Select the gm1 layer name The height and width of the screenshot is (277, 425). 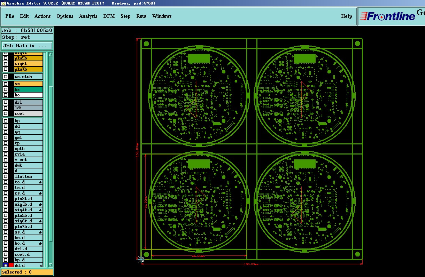click(x=29, y=137)
